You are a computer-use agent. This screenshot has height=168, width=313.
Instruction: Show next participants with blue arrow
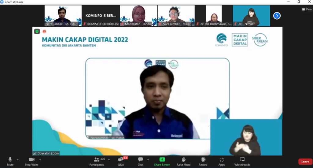277,16
